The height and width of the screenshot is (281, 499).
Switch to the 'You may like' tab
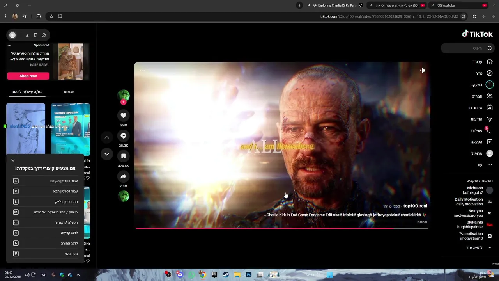pyautogui.click(x=27, y=92)
